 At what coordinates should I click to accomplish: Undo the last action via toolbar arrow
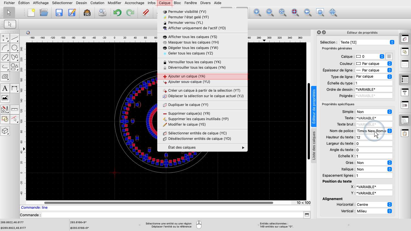pos(118,13)
